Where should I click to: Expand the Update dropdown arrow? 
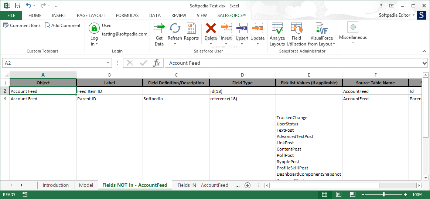[257, 44]
